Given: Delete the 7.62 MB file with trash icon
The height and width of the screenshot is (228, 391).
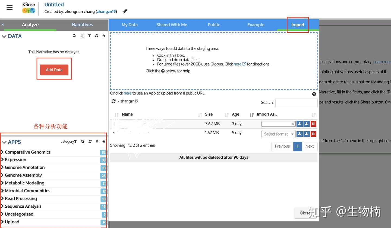Looking at the screenshot, I should 313,124.
